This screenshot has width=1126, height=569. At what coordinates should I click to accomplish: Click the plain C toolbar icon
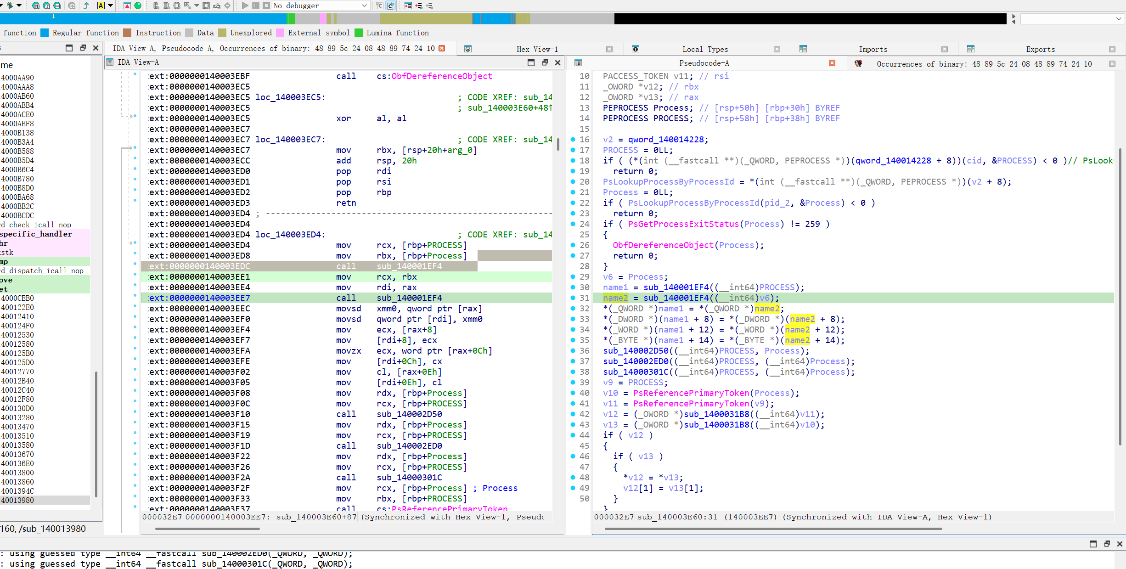point(379,6)
